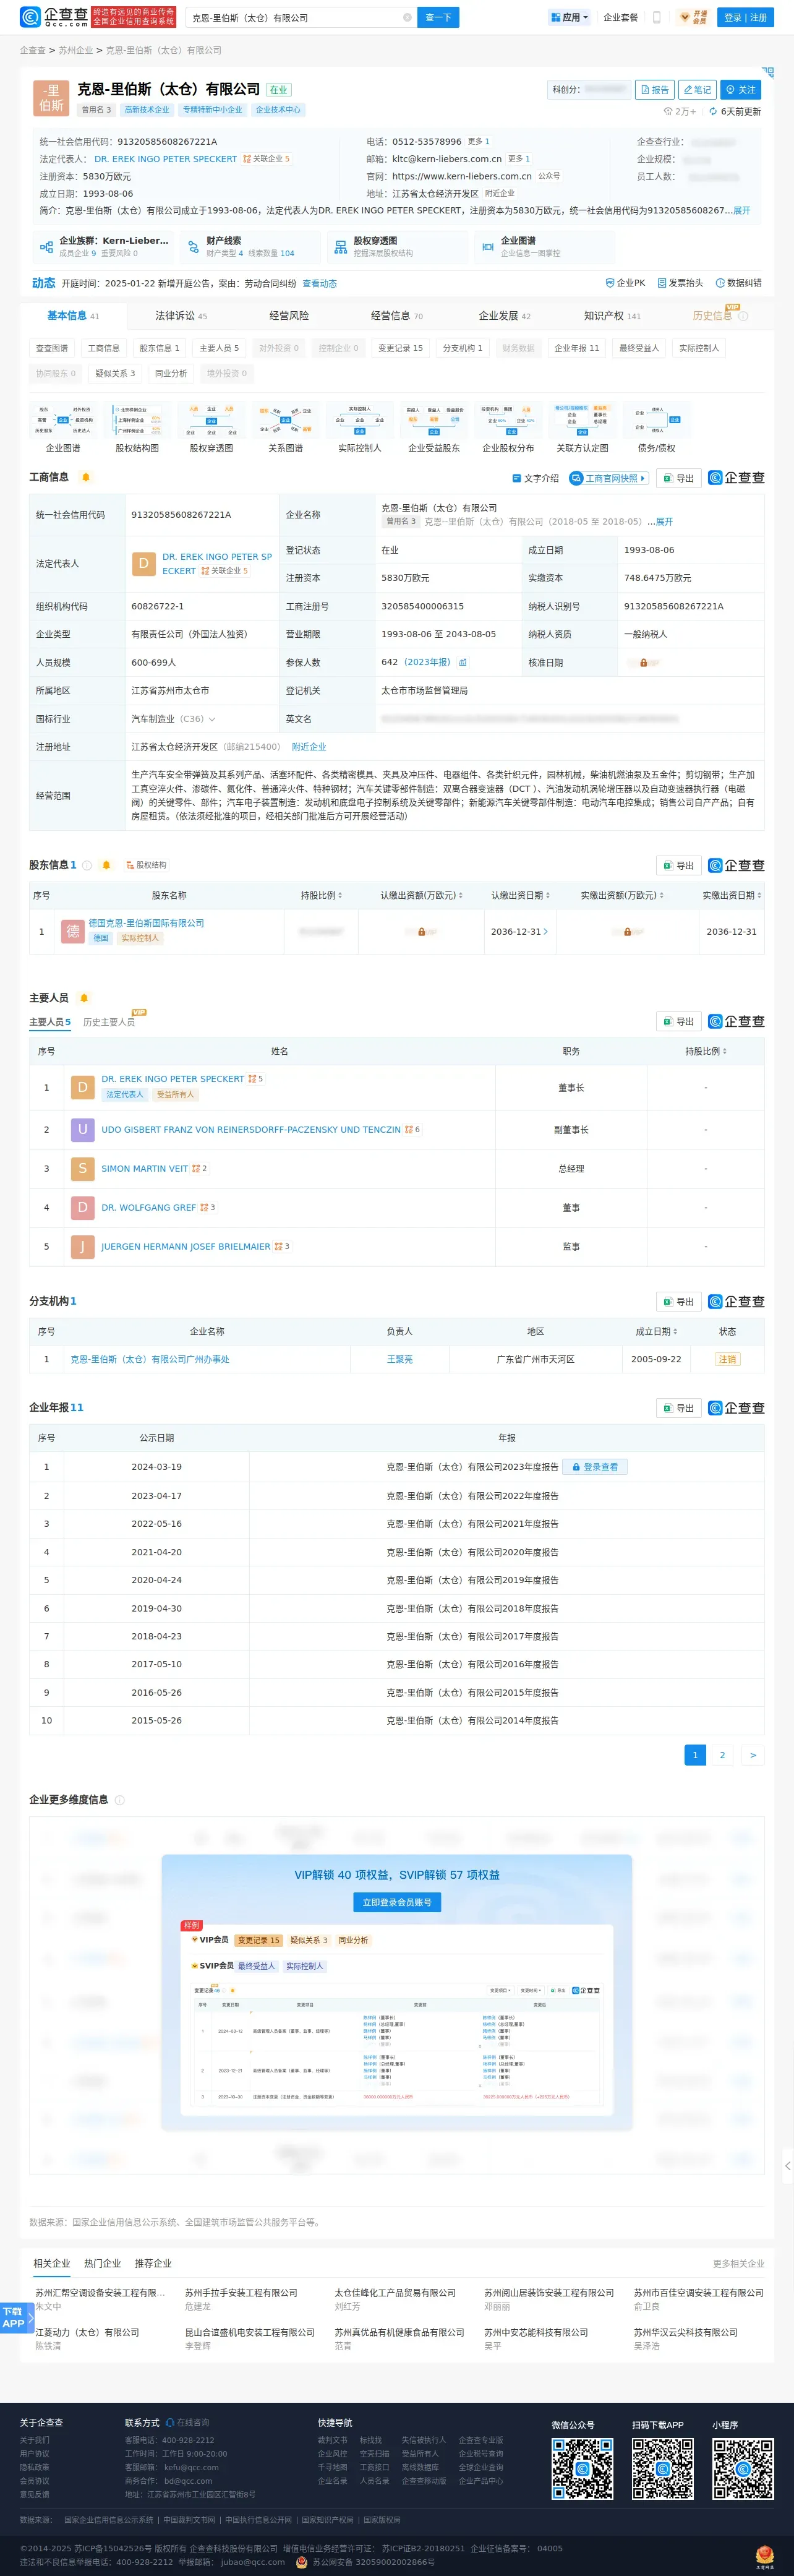Open the 数据纠错 data correction tool

(738, 283)
